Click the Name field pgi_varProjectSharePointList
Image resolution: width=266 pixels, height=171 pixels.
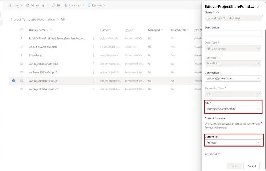pyautogui.click(x=233, y=18)
